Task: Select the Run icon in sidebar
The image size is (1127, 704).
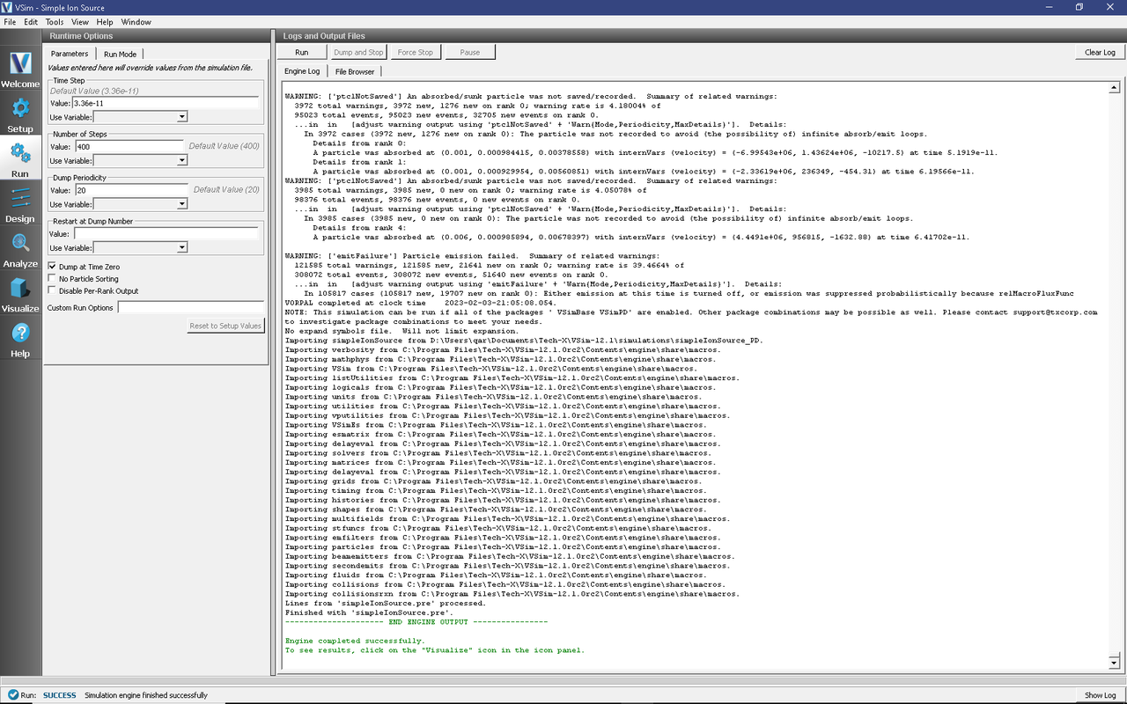Action: [20, 158]
